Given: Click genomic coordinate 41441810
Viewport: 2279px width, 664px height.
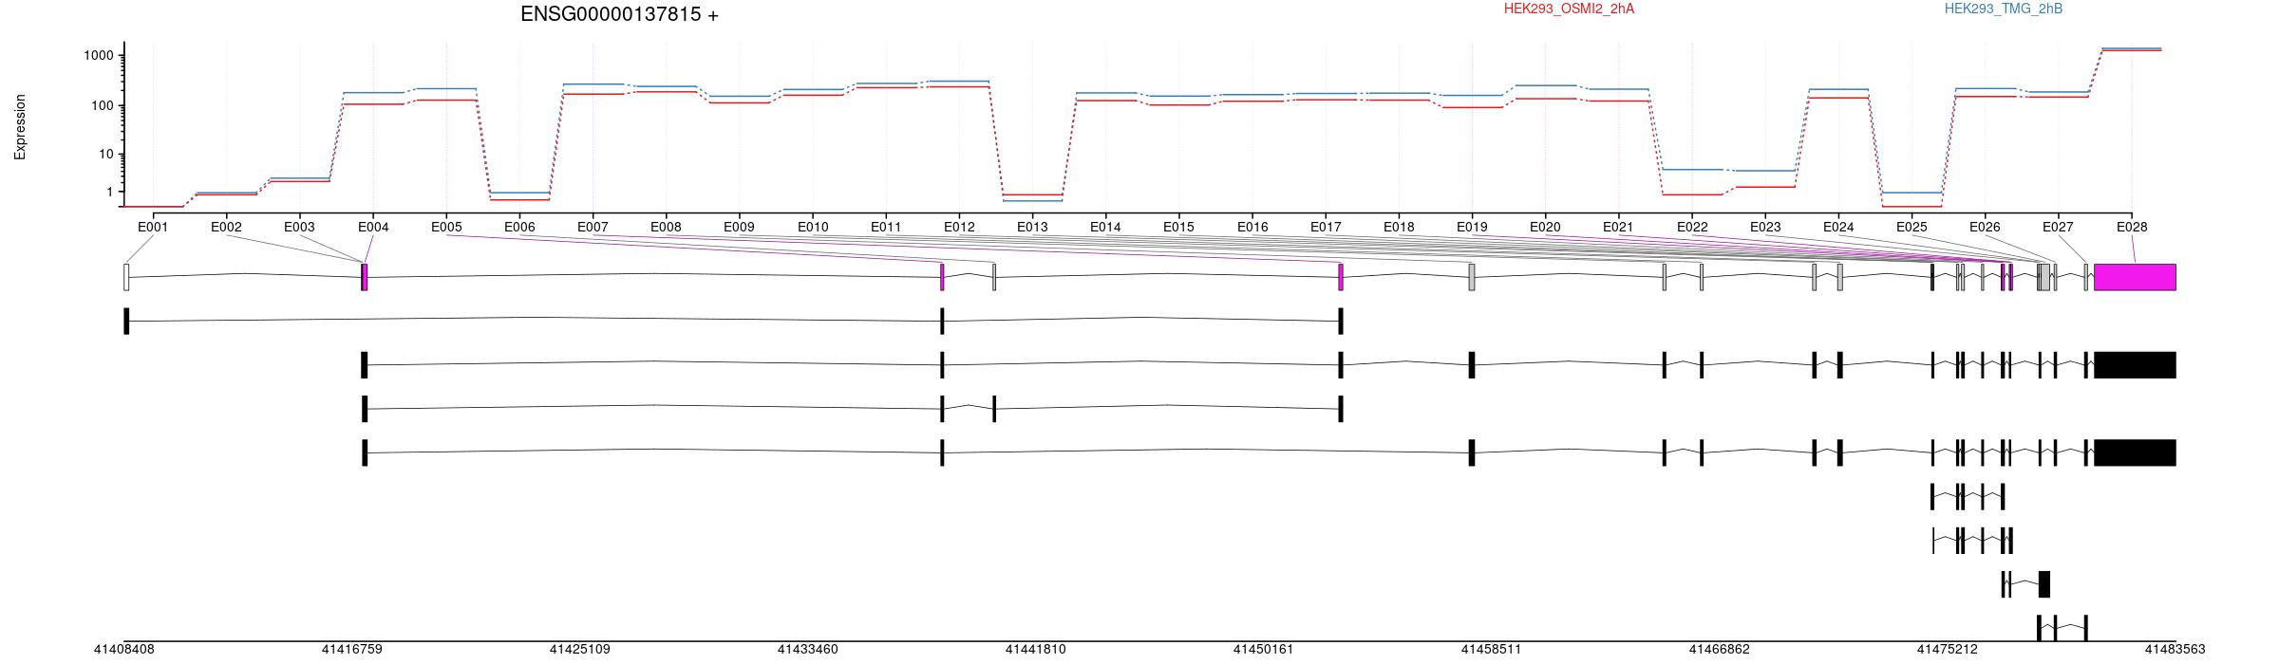Looking at the screenshot, I should [x=1035, y=650].
